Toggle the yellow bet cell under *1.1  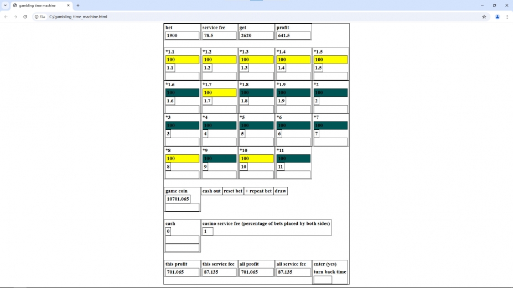[182, 60]
